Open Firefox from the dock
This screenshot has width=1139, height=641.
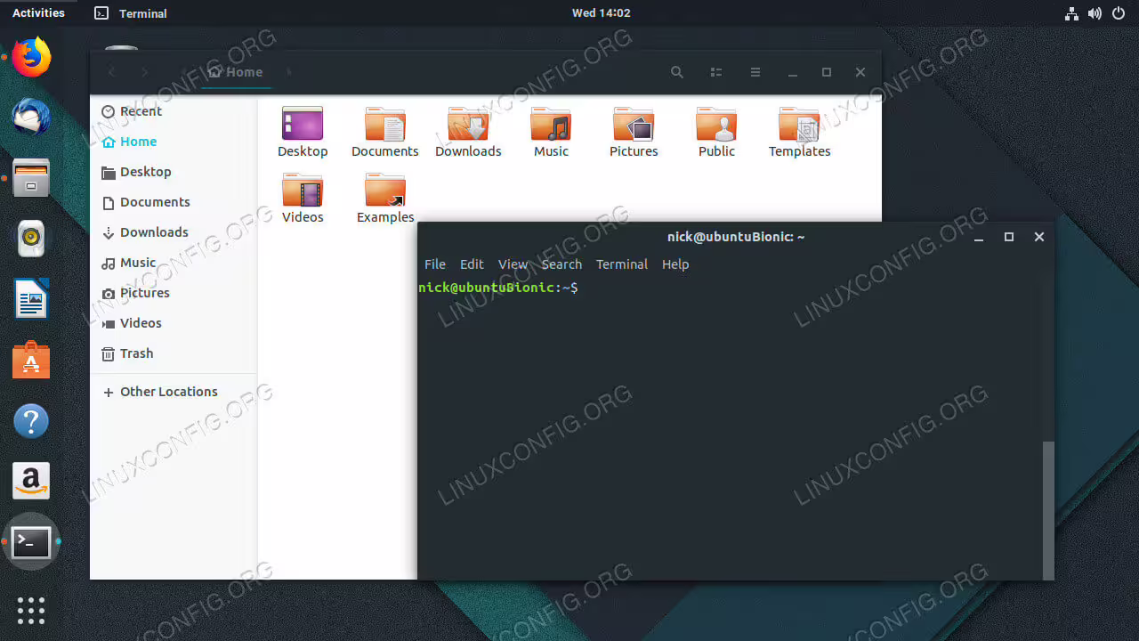[31, 57]
